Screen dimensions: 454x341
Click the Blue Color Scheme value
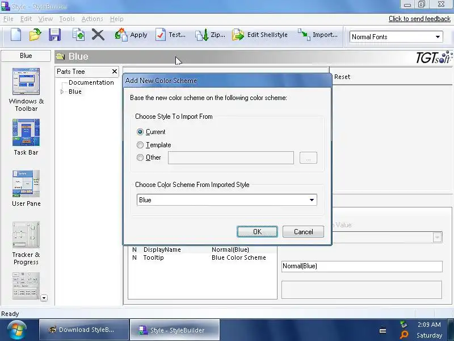tap(238, 257)
